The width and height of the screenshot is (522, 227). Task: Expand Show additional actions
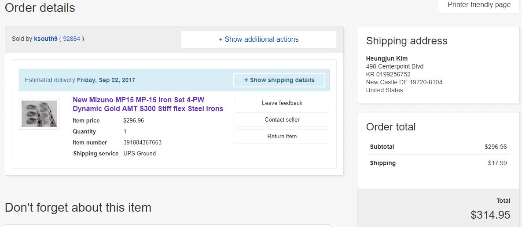pos(258,40)
